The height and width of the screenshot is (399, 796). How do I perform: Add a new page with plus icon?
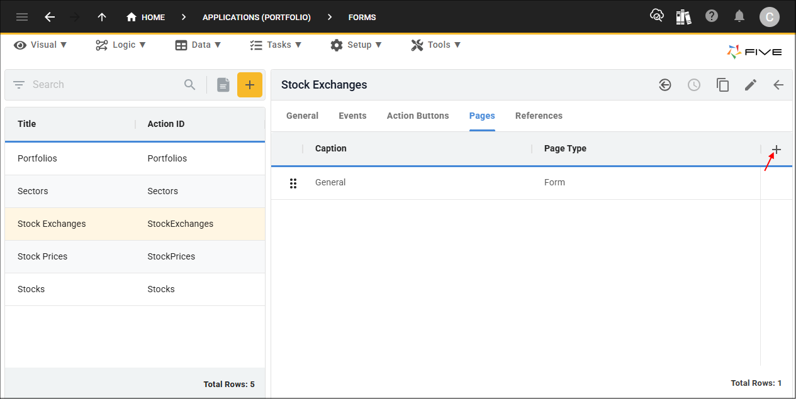[x=776, y=150]
